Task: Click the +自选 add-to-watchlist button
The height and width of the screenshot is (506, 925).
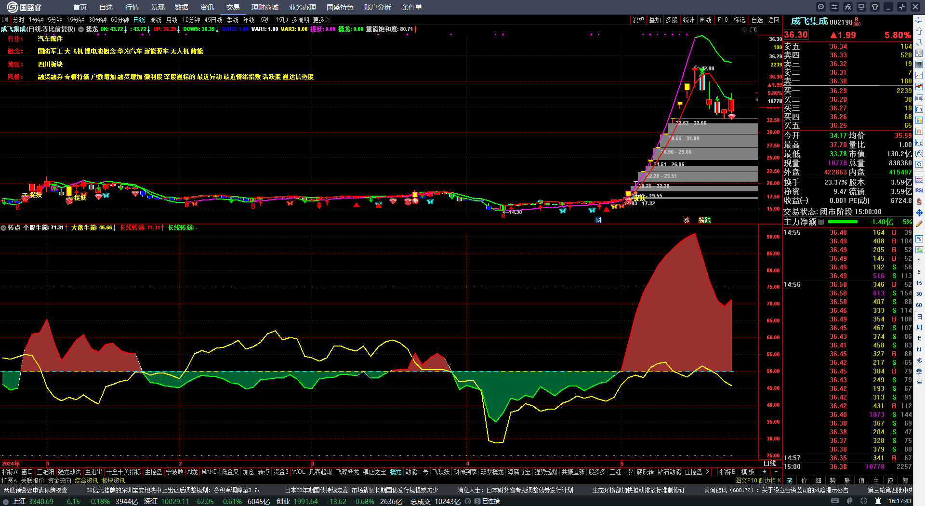Action: click(756, 20)
